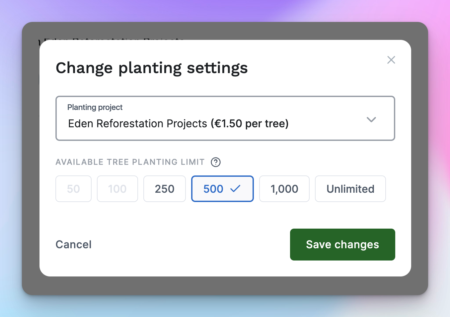
Task: Close the planting settings dialog
Action: tap(391, 60)
